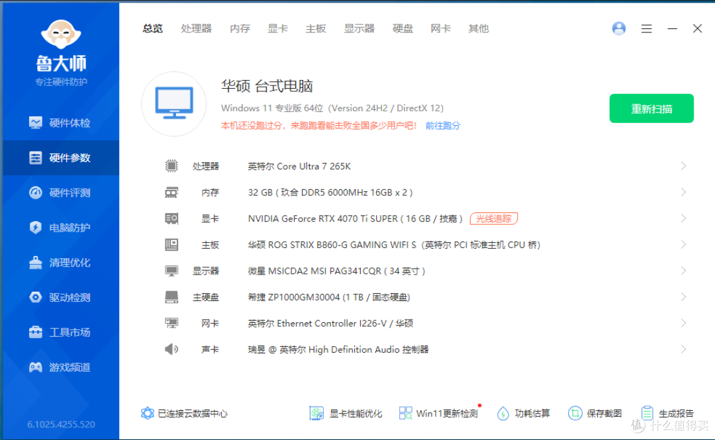
Task: Open the user account avatar
Action: pos(619,28)
